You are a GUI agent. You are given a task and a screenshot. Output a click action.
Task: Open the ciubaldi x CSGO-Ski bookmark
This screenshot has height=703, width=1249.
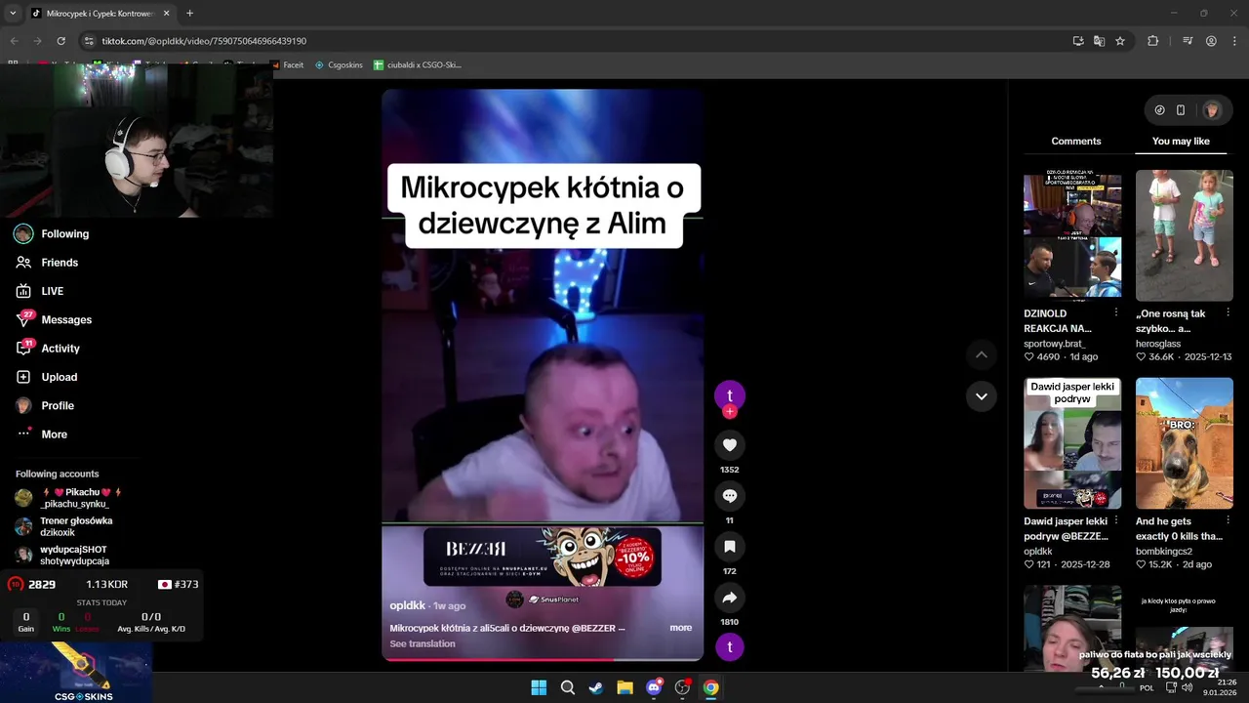coord(418,64)
